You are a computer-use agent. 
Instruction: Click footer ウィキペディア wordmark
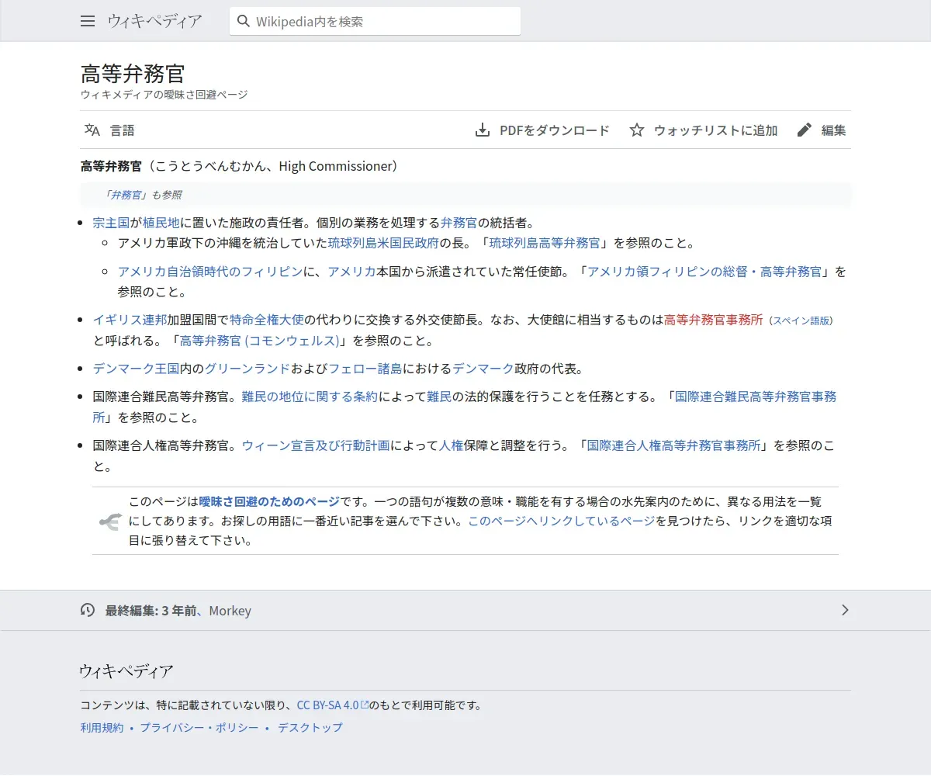coord(126,671)
